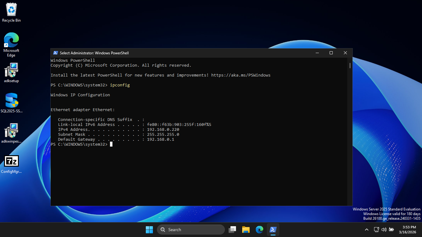The height and width of the screenshot is (237, 422).
Task: Expand the hidden system tray icons chevron
Action: click(367, 230)
